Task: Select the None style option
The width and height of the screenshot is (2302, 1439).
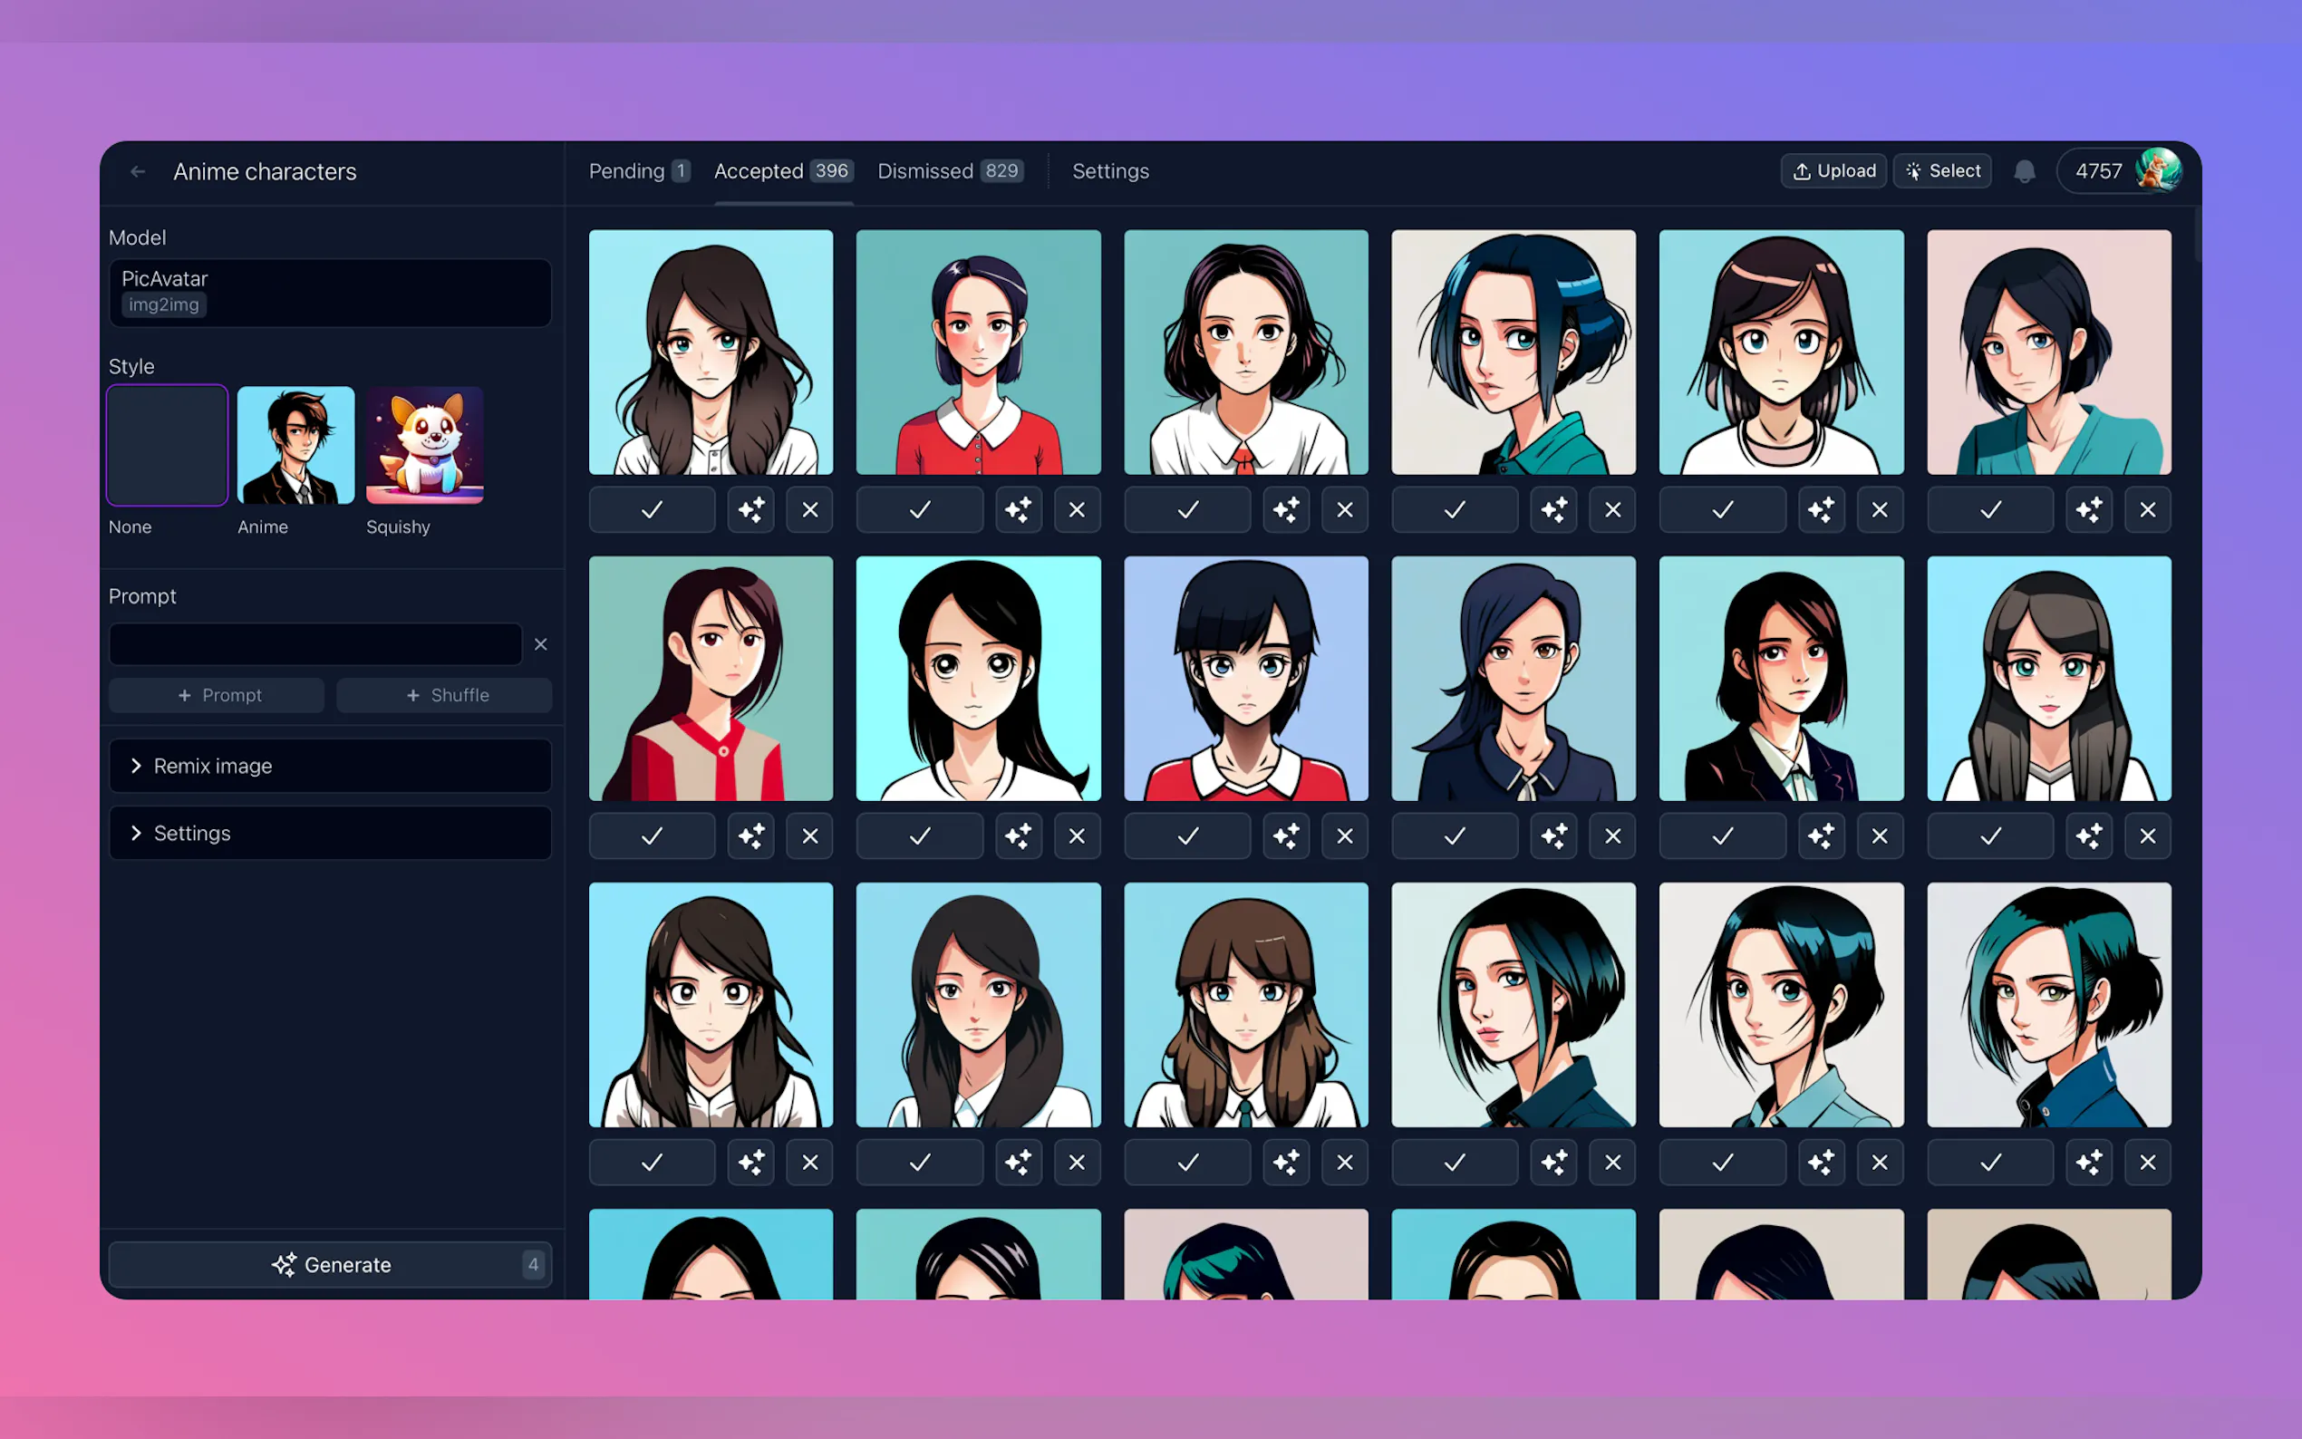Action: tap(168, 446)
